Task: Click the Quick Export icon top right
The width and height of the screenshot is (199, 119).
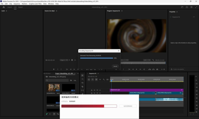Action: [187, 7]
